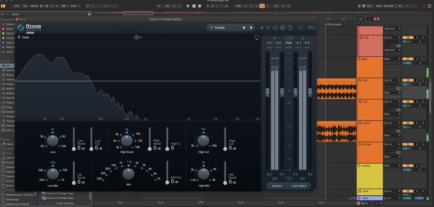Click the center minus/plus gain icon
Image resolution: width=434 pixels, height=207 pixels.
pos(289,179)
